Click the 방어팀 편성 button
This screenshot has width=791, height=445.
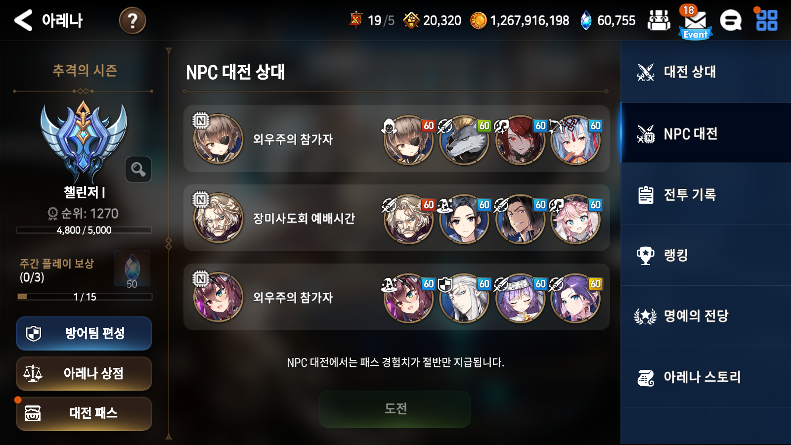84,333
